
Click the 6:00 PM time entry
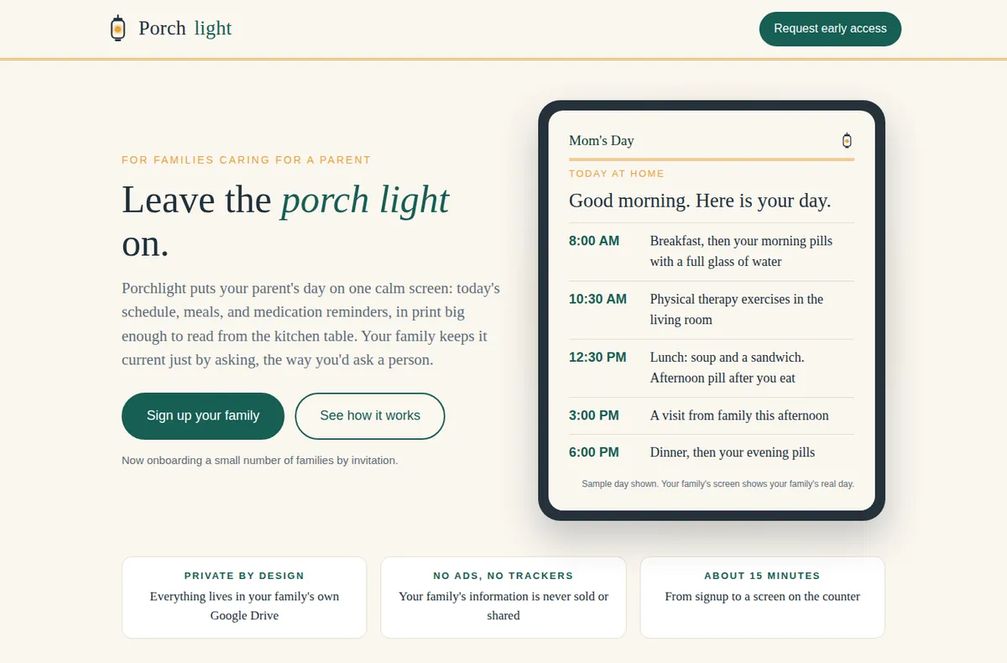click(594, 452)
